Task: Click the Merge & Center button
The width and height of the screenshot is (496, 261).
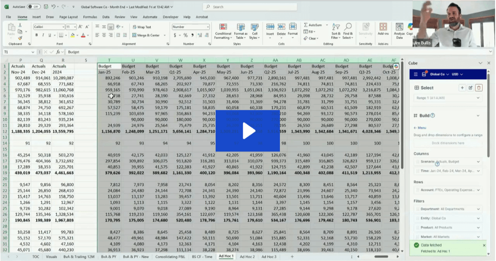Action: [146, 35]
